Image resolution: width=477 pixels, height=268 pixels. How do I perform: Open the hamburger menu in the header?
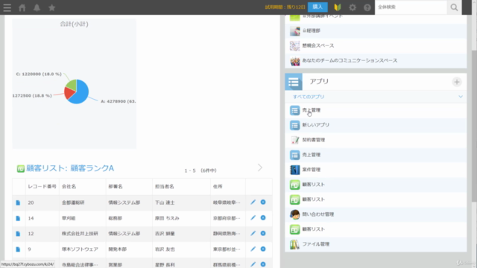pyautogui.click(x=7, y=7)
